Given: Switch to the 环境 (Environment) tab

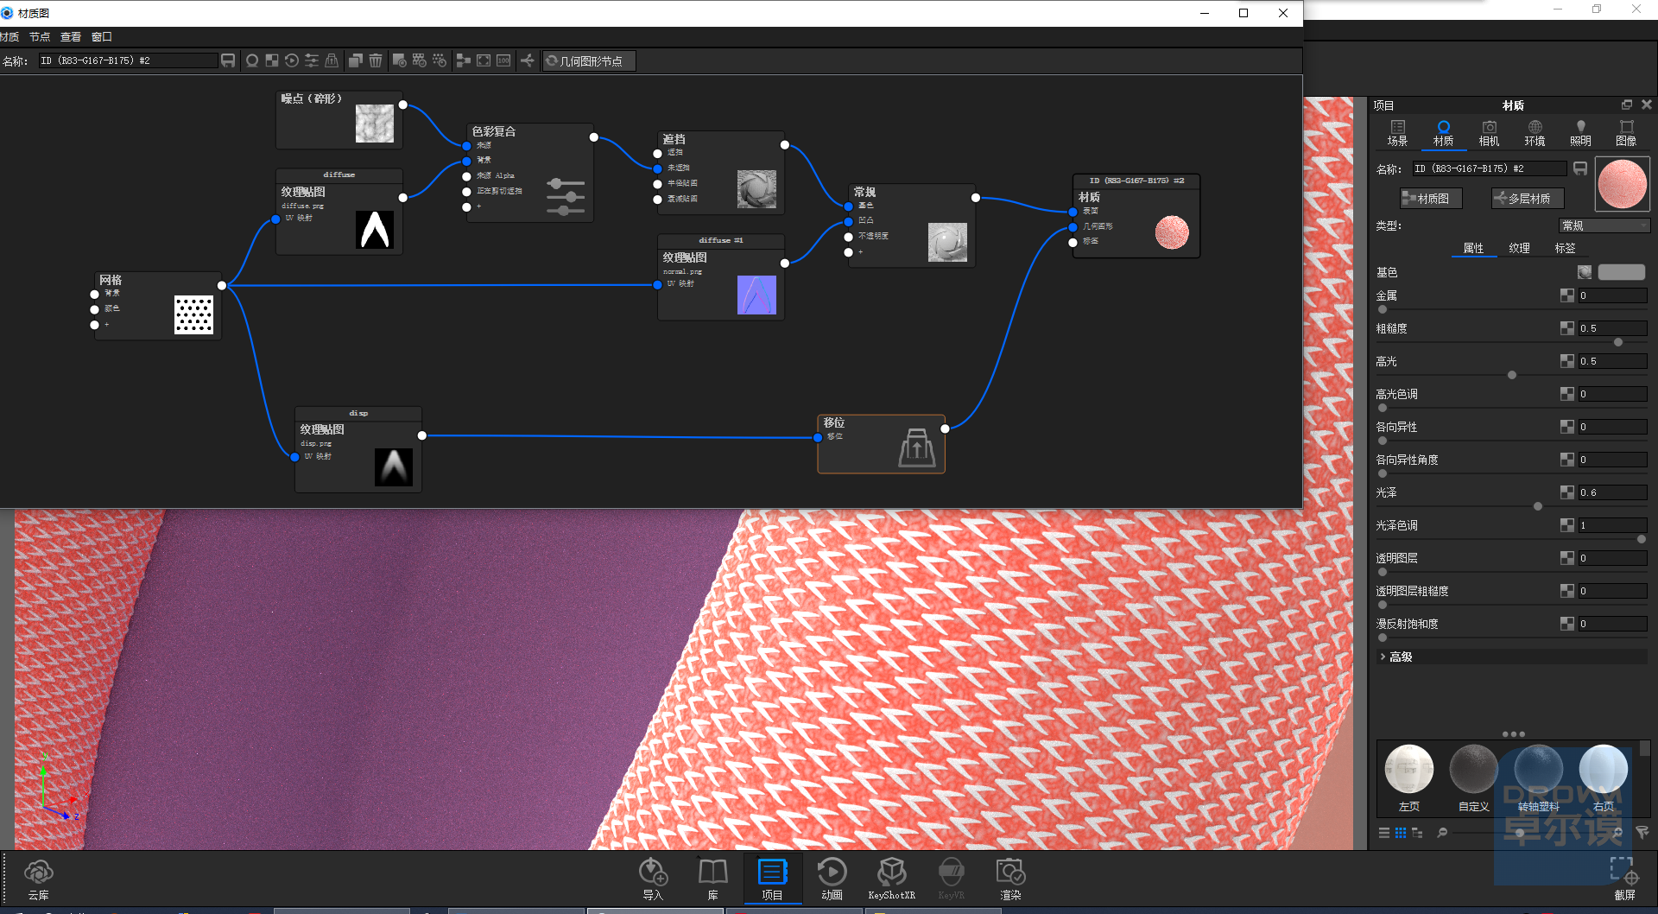Looking at the screenshot, I should [1535, 133].
